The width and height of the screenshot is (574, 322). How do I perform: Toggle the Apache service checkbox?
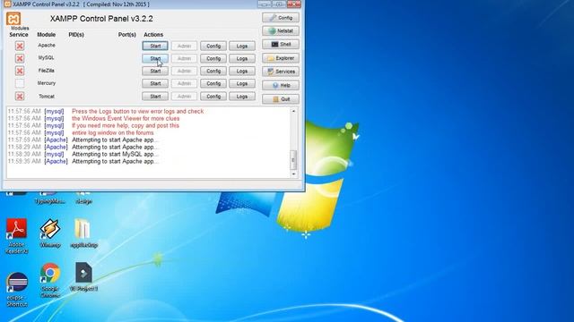(20, 46)
